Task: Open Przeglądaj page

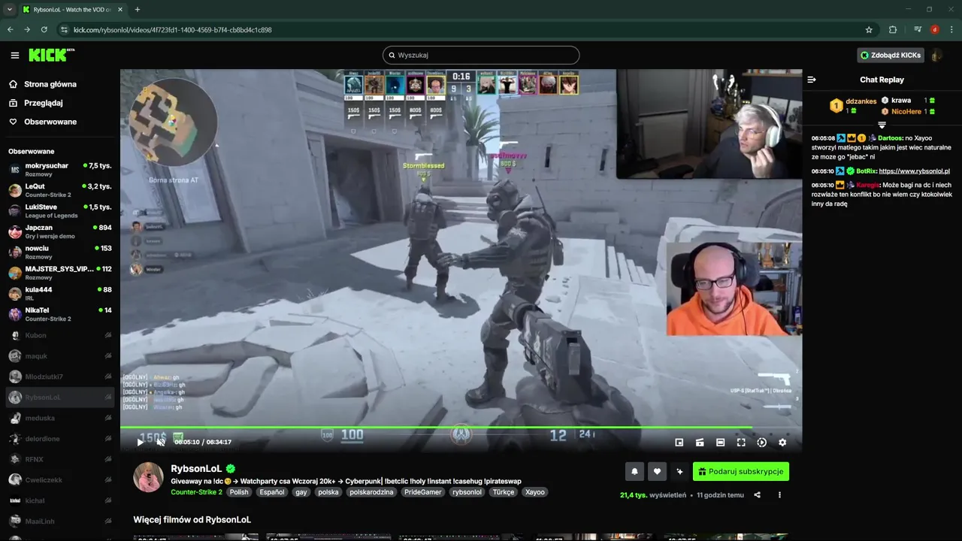Action: 43,103
